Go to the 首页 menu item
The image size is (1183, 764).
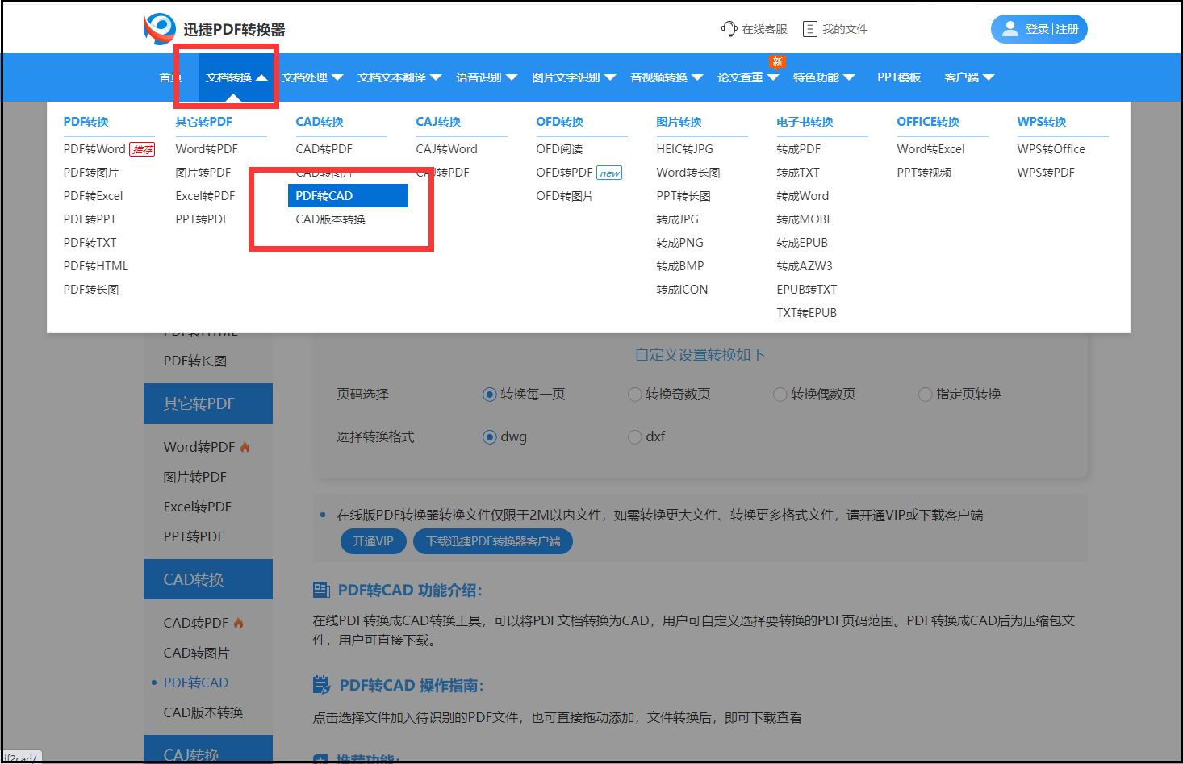click(x=170, y=77)
